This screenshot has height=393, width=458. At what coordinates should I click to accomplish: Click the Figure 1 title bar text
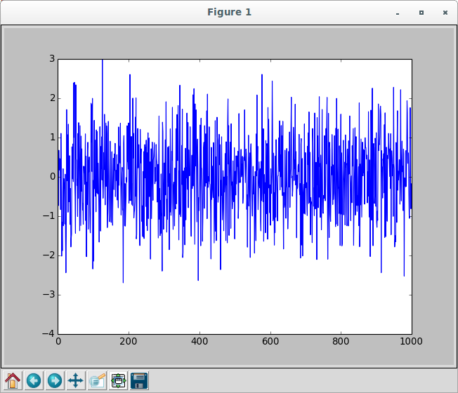pos(229,12)
